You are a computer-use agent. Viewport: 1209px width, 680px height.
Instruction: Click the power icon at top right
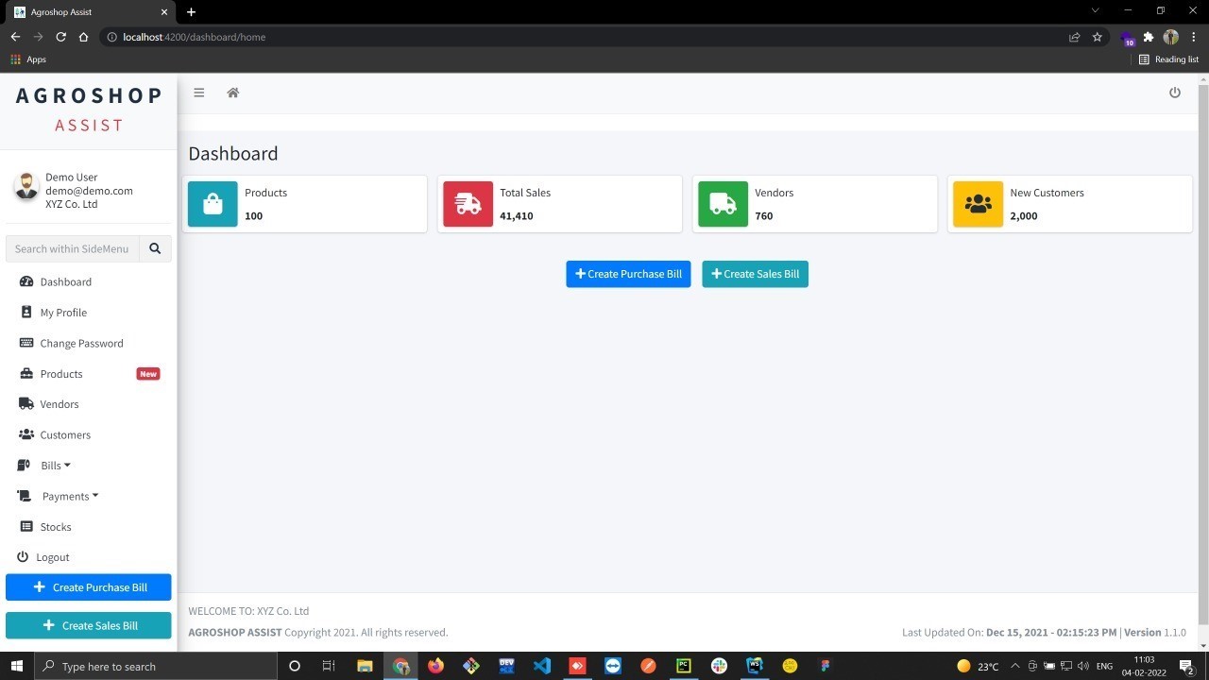1174,93
